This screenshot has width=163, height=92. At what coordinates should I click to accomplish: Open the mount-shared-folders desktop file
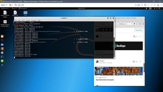pyautogui.click(x=5, y=14)
